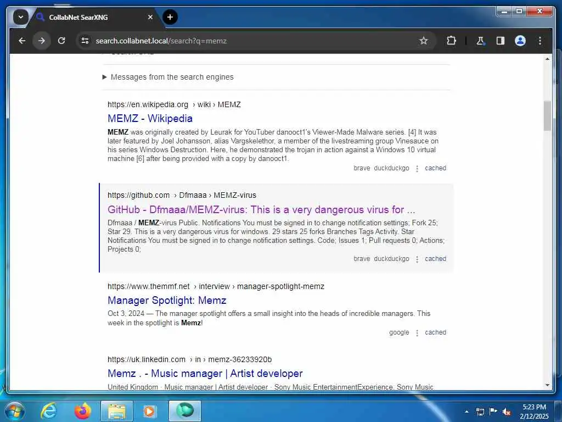Open the en.wikipedia.org URL line

pos(174,105)
